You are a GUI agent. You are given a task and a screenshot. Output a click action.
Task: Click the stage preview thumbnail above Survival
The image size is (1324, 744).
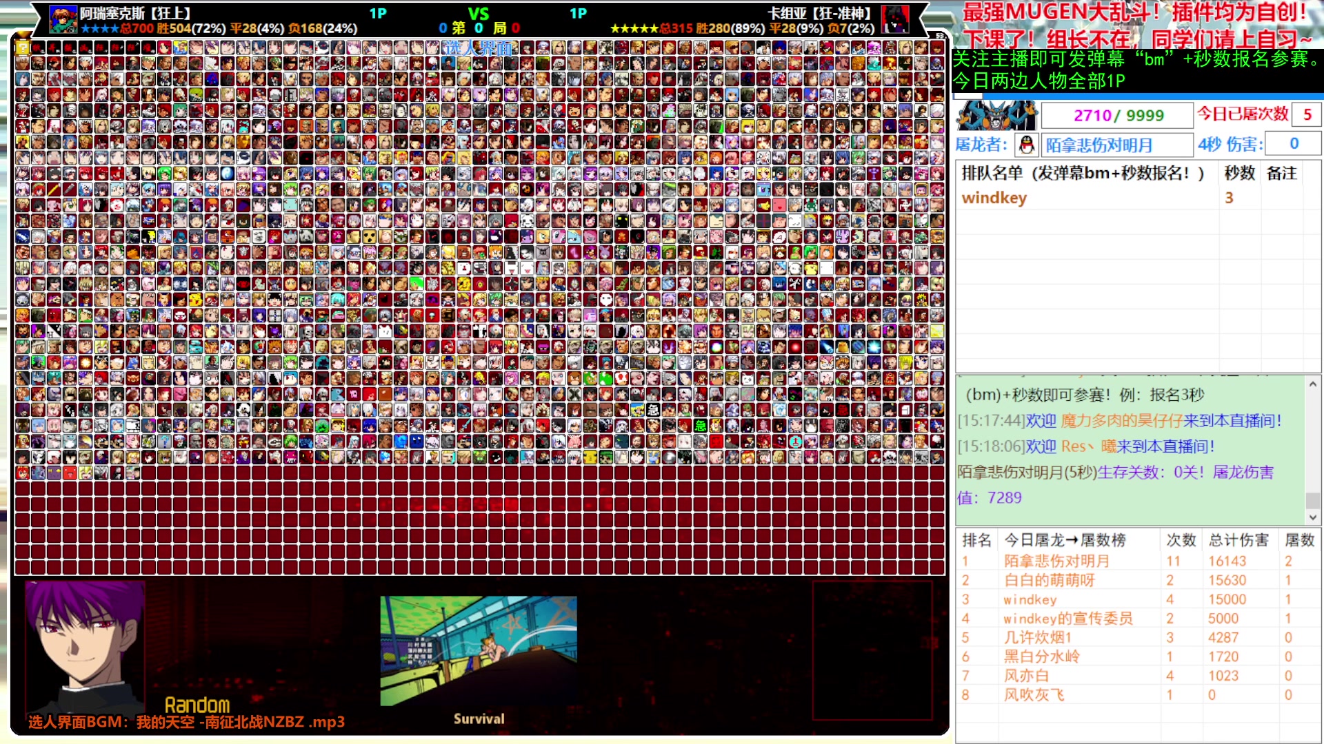pyautogui.click(x=479, y=651)
